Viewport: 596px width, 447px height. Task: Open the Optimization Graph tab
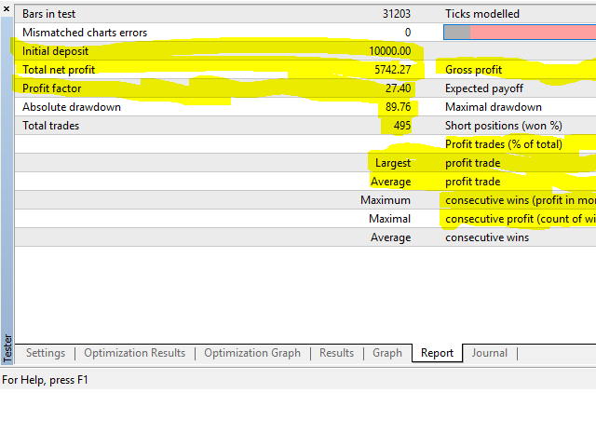click(x=251, y=353)
